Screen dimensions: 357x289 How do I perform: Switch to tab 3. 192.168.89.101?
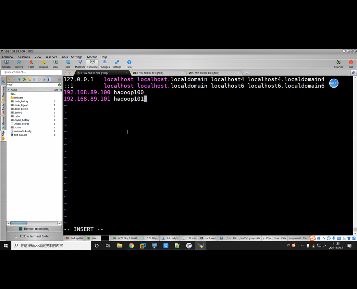point(158,73)
